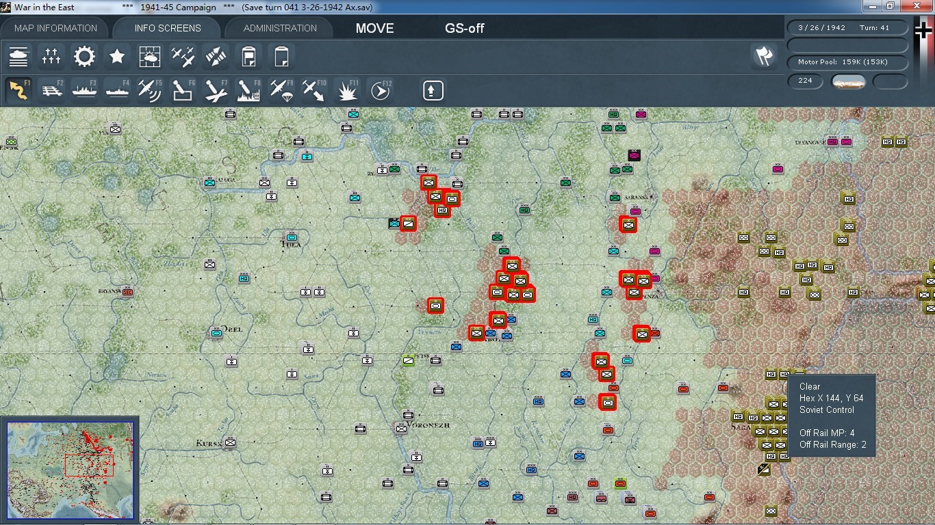Select F6 bomb unit mode icon
This screenshot has width=935, height=525.
(183, 90)
